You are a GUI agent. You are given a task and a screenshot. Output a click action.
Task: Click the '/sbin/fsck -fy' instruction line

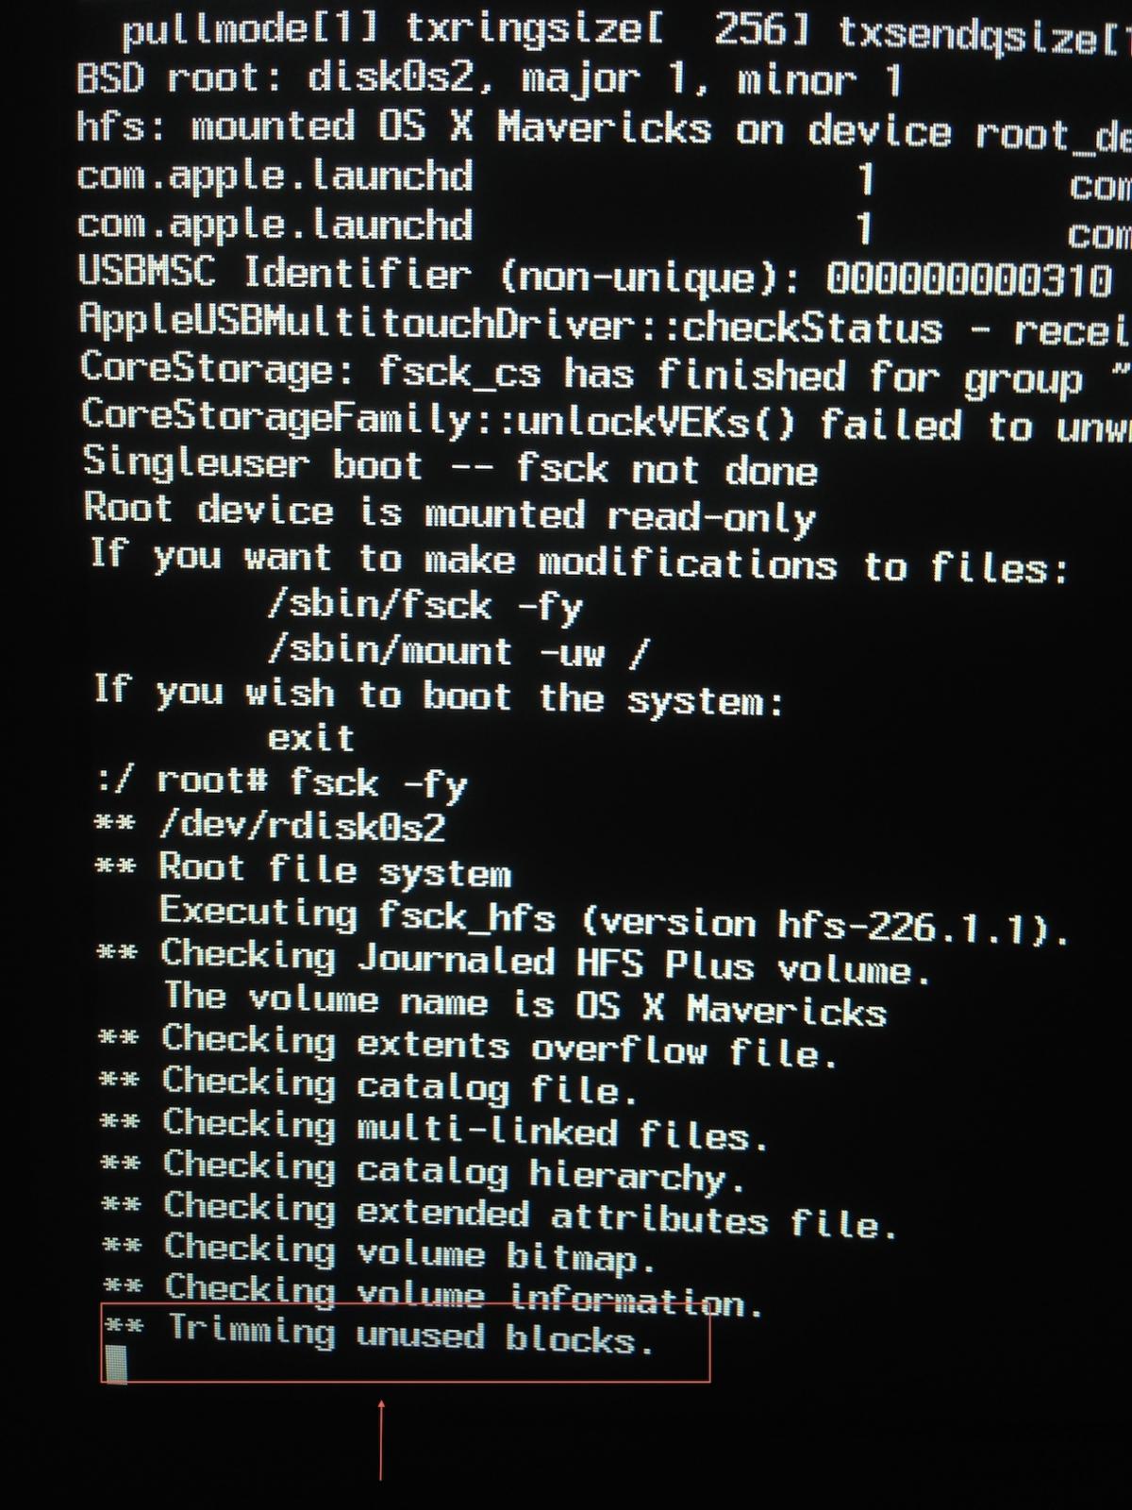(x=425, y=606)
